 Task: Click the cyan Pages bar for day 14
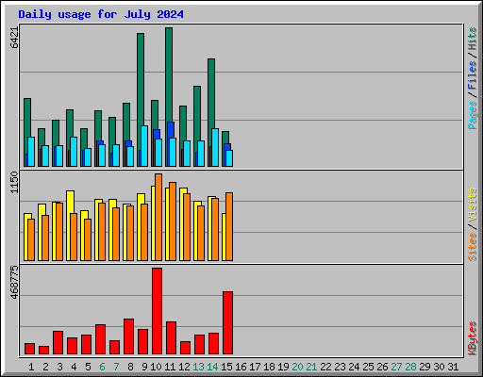(215, 147)
